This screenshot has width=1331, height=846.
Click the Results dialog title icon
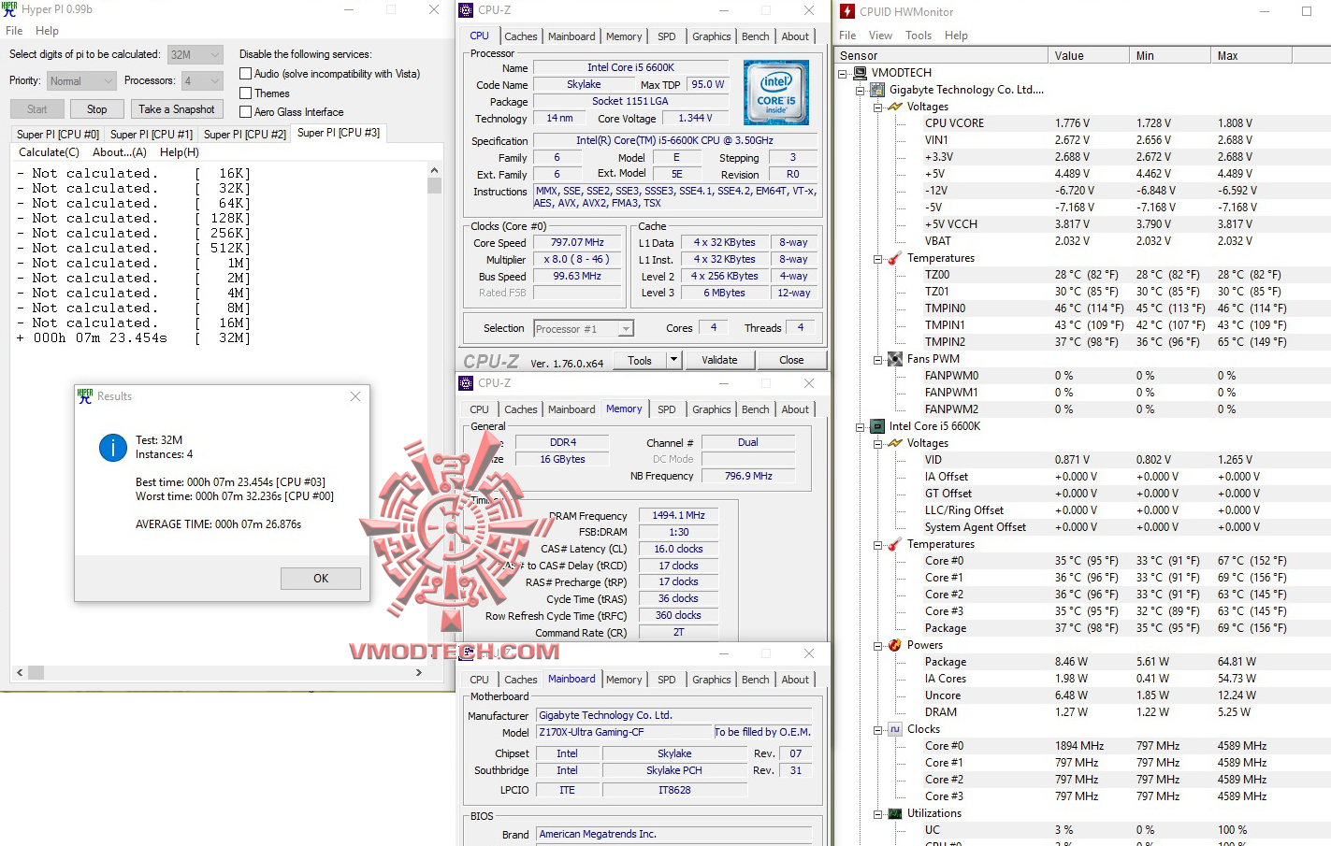click(x=85, y=396)
